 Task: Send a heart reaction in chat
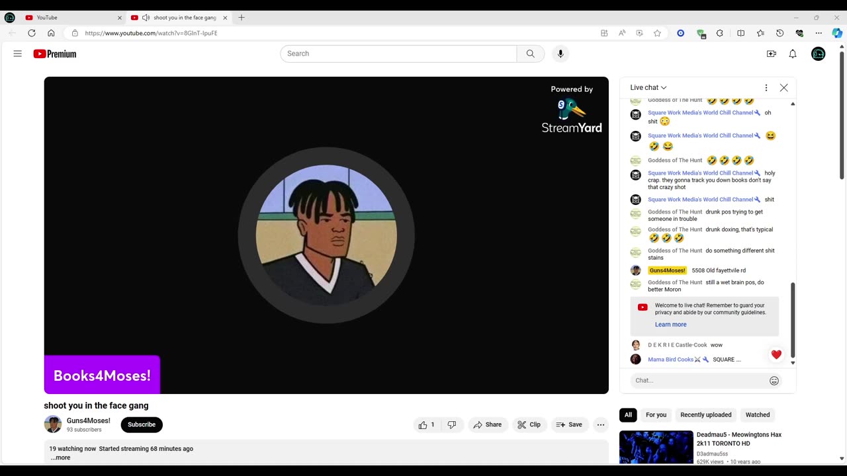[776, 355]
